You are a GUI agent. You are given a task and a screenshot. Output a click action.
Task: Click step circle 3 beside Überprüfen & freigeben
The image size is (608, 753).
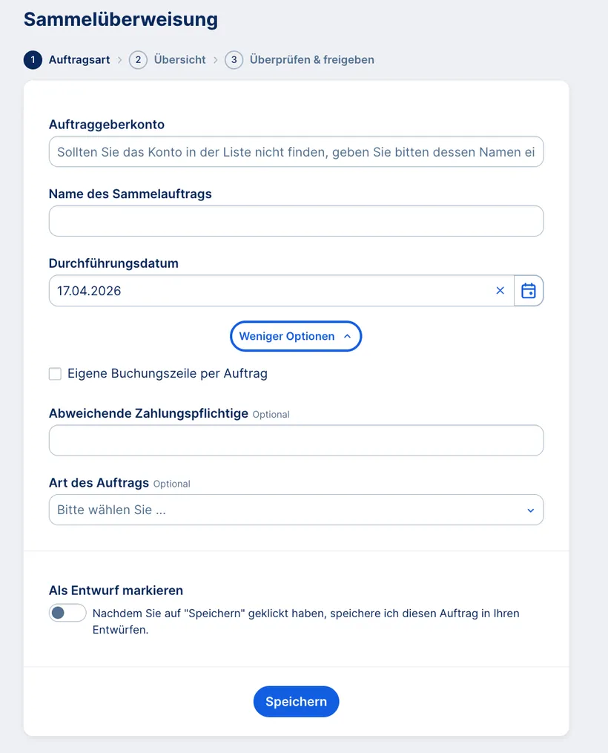[234, 59]
